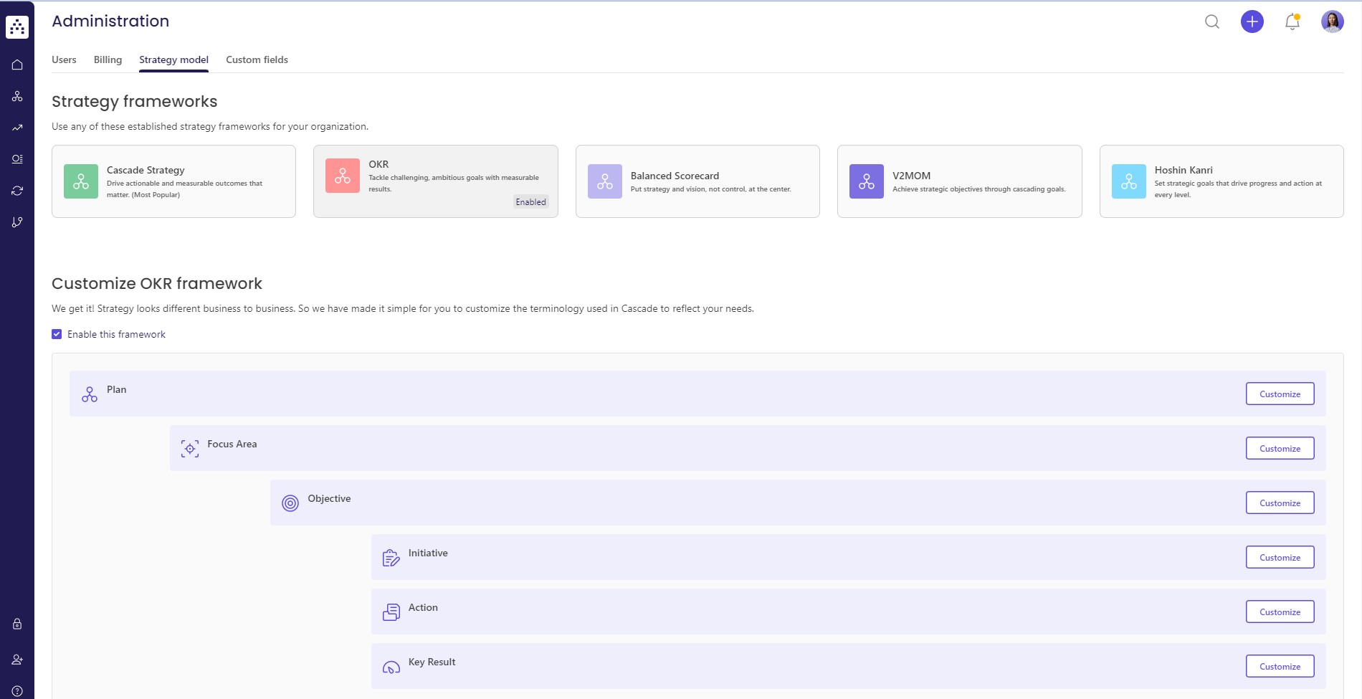Open the Billing tab

coord(108,60)
